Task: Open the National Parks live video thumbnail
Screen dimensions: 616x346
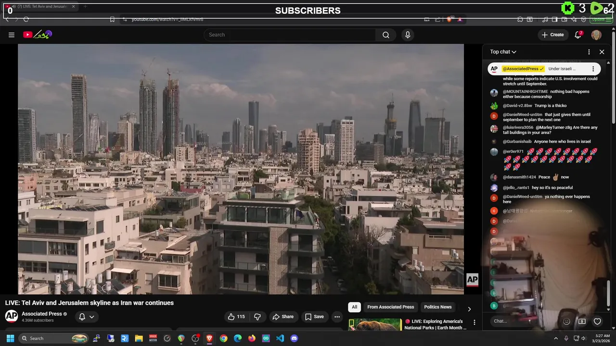Action: click(x=375, y=325)
